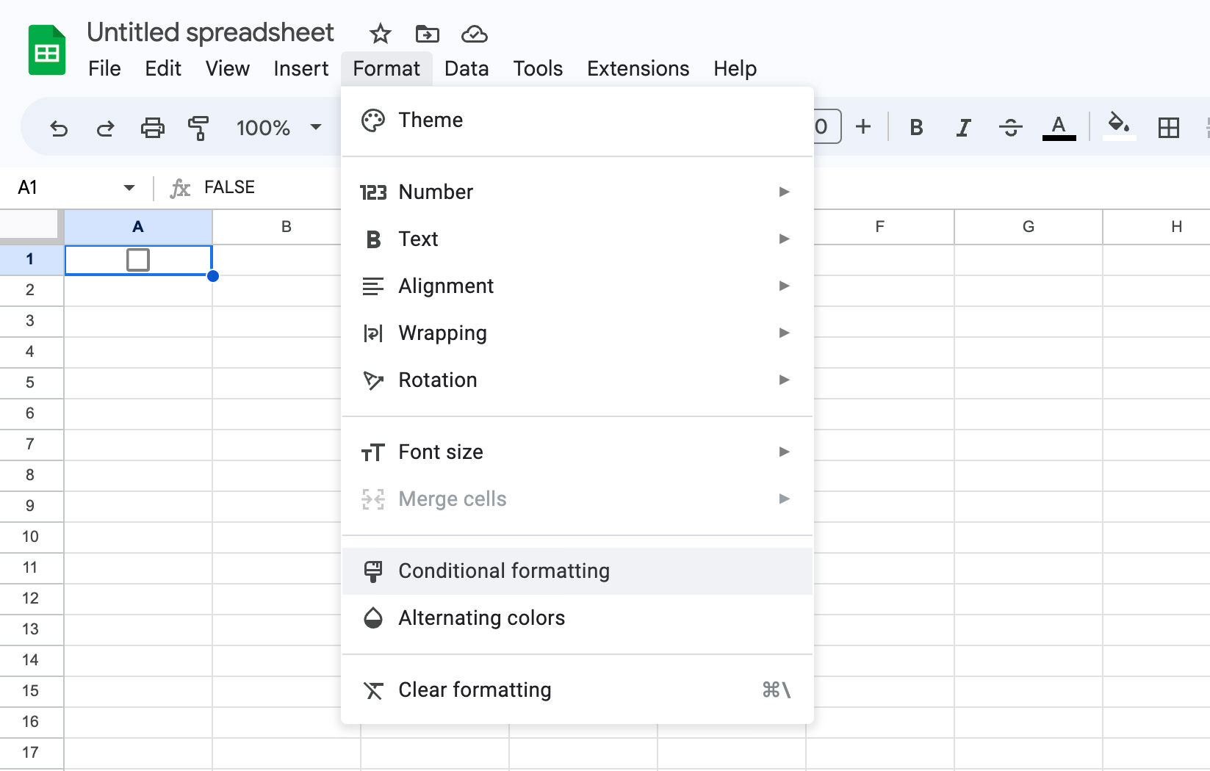Click the print icon in toolbar
This screenshot has width=1210, height=771.
152,128
